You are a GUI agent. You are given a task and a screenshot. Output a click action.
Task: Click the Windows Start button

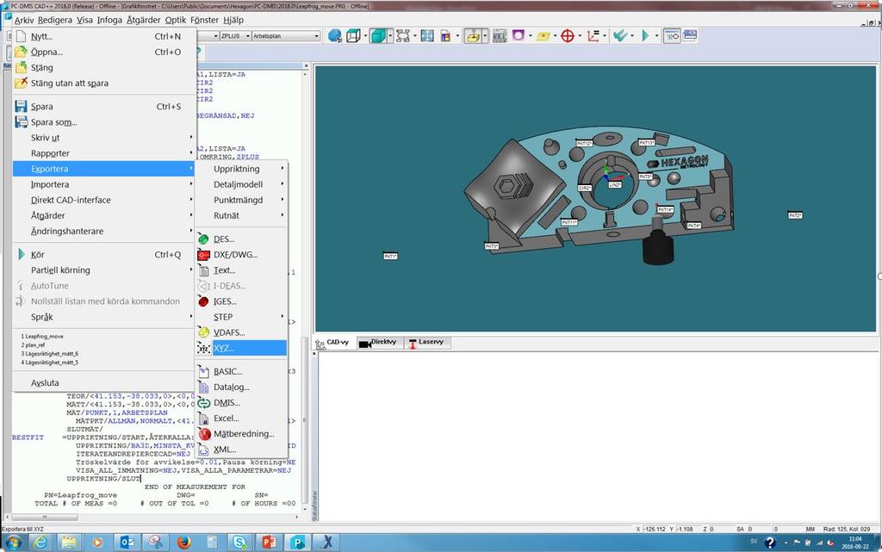click(x=12, y=543)
